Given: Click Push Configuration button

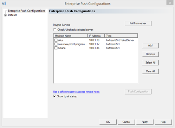Looking at the screenshot, I should click(x=138, y=91).
